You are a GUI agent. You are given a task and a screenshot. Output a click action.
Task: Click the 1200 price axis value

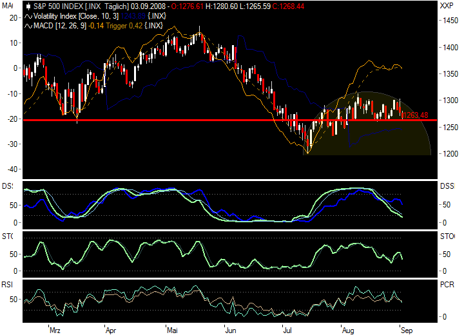450,153
